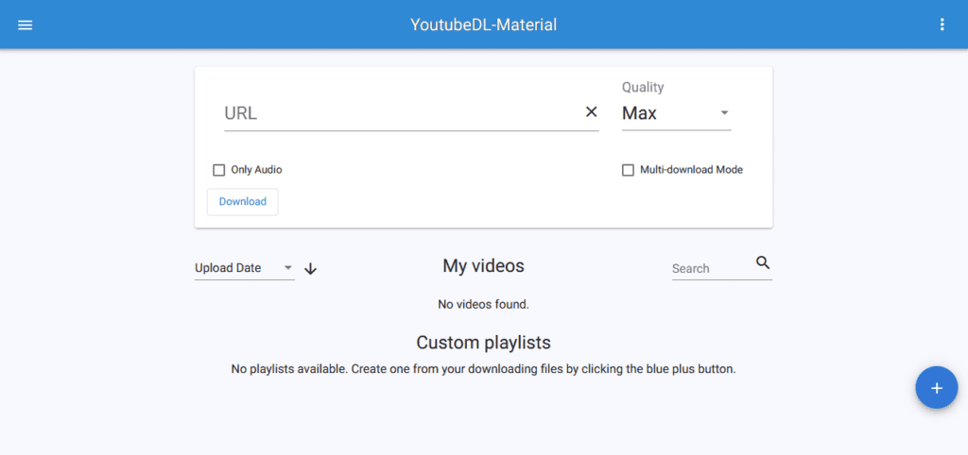Click the YoutubeDL-Material title
This screenshot has width=968, height=455.
click(483, 25)
